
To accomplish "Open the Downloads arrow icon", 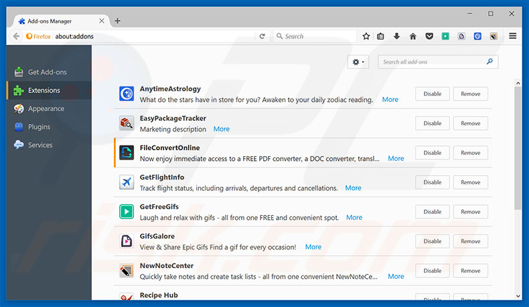I will (x=396, y=36).
